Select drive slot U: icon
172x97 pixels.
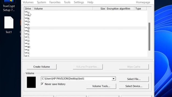[x=26, y=40]
